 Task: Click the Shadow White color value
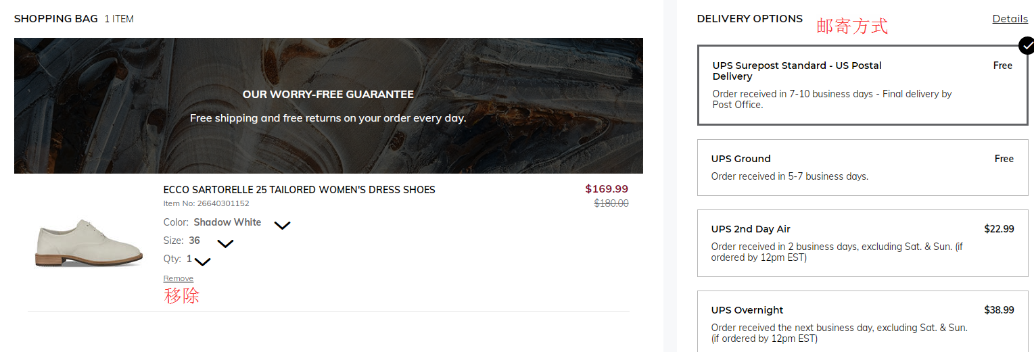click(227, 222)
